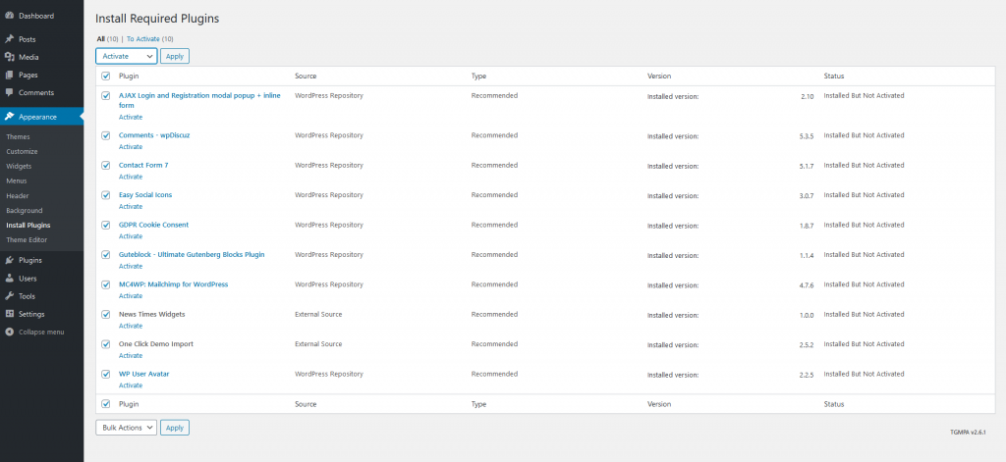Image resolution: width=1006 pixels, height=462 pixels.
Task: Click the Settings sliders icon
Action: (x=10, y=314)
